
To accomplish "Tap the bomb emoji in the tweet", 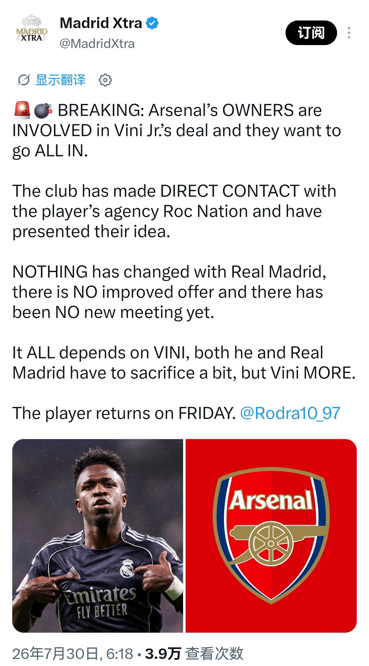I will click(43, 110).
